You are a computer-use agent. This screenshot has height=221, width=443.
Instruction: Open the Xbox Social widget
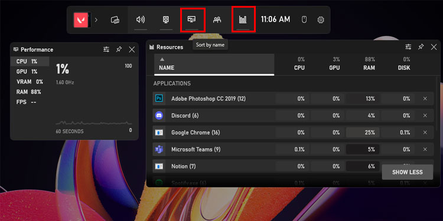tap(217, 19)
